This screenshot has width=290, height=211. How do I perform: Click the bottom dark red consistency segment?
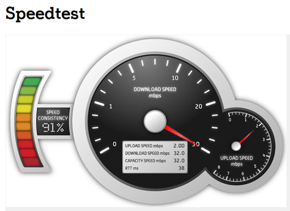tap(32, 162)
